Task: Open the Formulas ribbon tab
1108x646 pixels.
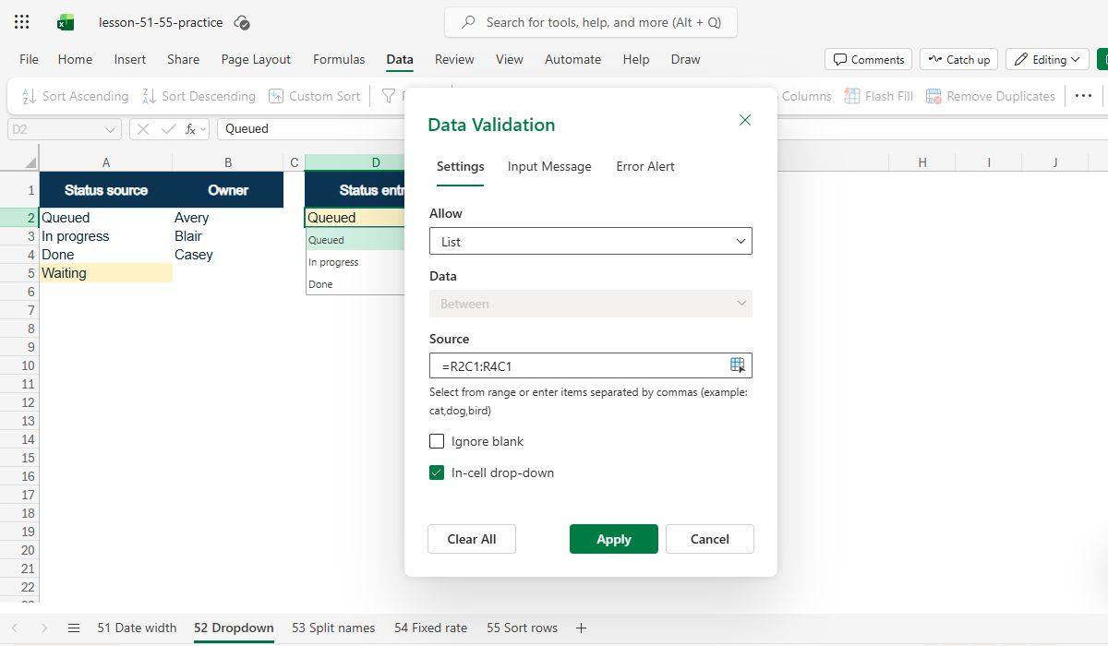Action: (x=339, y=59)
